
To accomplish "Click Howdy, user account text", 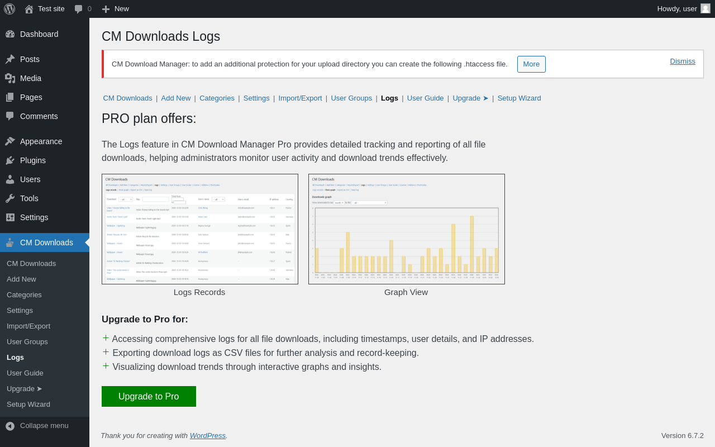I will tap(677, 9).
